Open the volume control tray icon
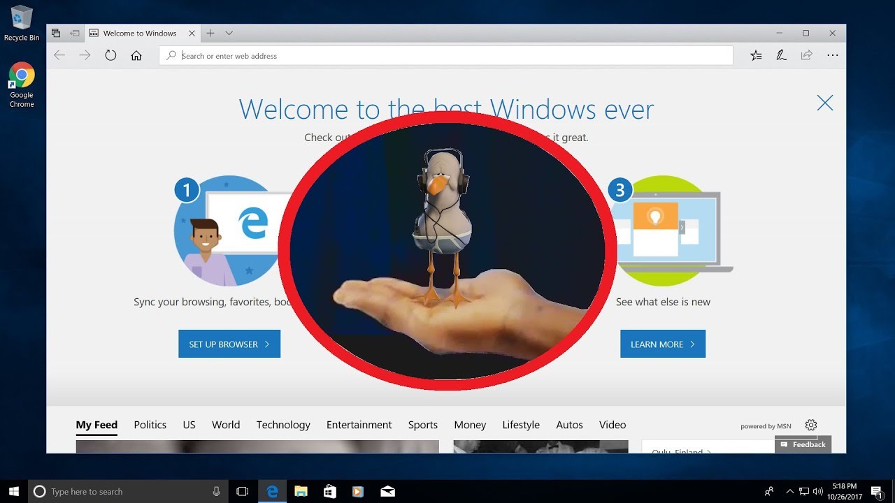The width and height of the screenshot is (895, 503). coord(817,491)
